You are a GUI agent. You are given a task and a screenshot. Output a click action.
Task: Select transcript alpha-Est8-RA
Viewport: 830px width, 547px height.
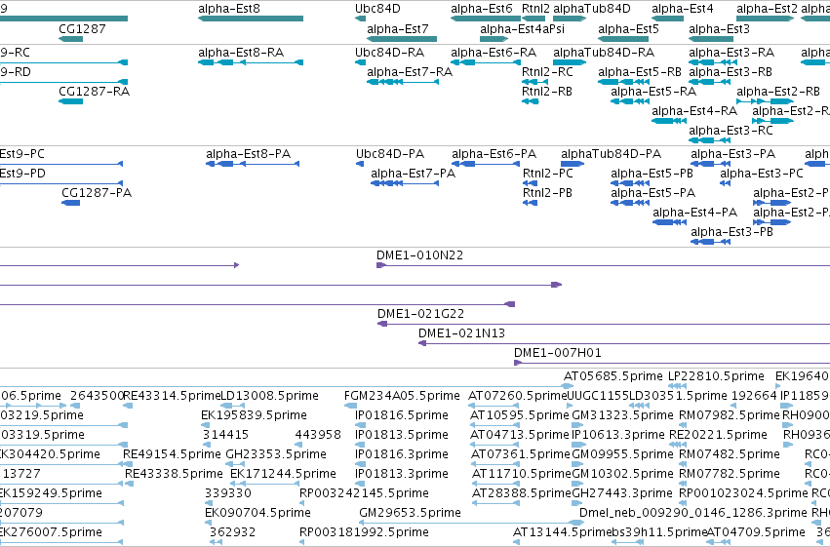pos(251,62)
